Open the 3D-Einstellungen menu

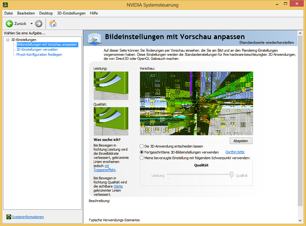click(x=71, y=13)
